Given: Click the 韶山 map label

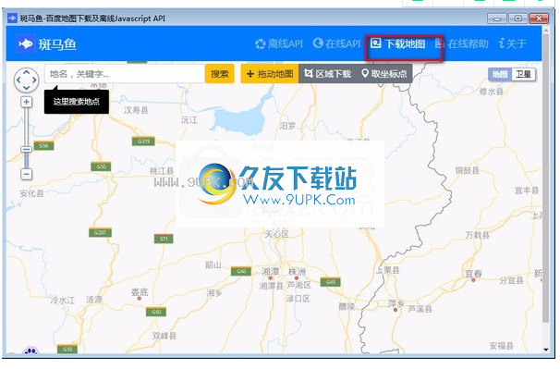Looking at the screenshot, I should point(213,264).
